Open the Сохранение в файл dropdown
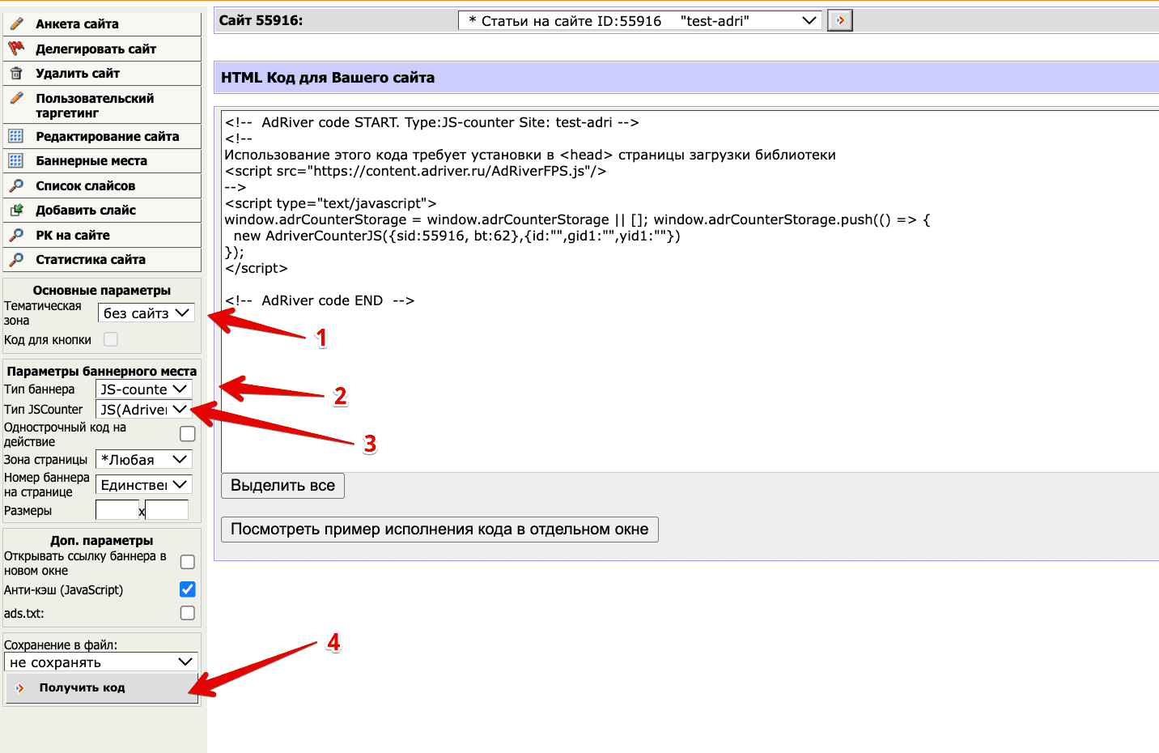The image size is (1159, 753). [x=101, y=662]
